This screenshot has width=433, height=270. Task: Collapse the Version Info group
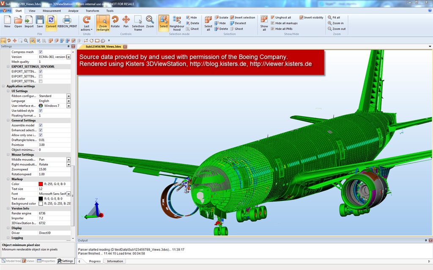click(8, 208)
